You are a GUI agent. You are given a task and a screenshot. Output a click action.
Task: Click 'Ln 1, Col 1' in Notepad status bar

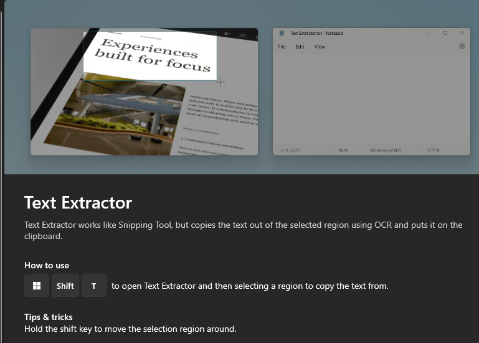(x=290, y=150)
